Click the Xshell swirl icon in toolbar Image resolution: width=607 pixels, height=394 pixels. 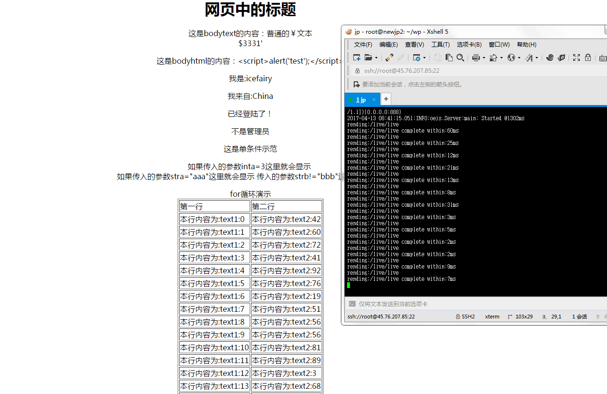(x=550, y=58)
